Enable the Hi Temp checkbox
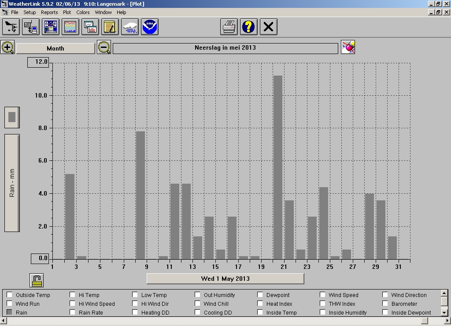451x326 pixels. (73, 295)
